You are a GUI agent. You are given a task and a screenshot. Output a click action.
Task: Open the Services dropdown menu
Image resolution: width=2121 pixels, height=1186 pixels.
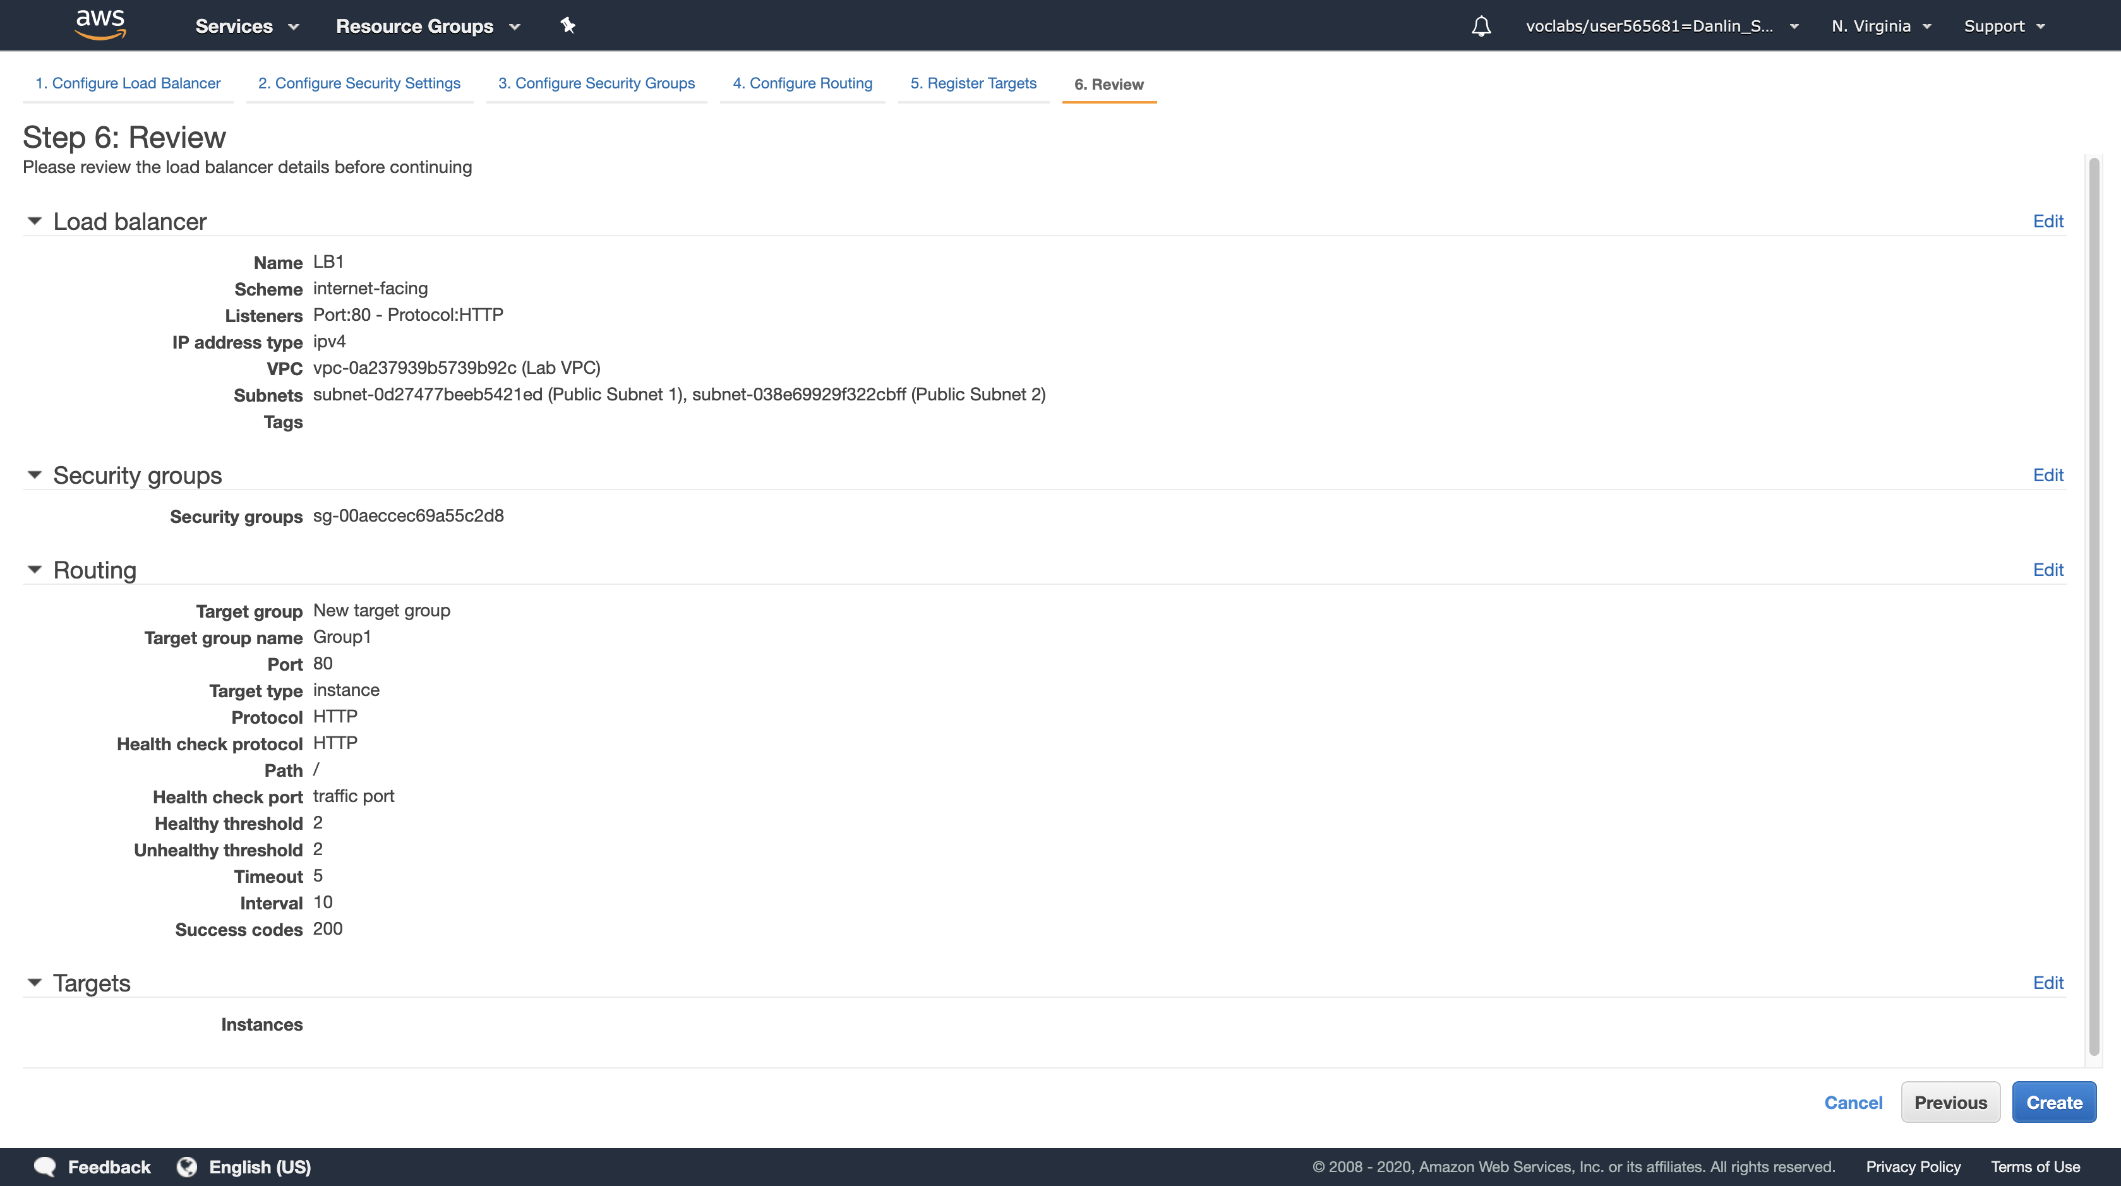(x=246, y=27)
